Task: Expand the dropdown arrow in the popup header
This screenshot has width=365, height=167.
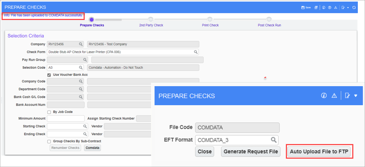Action: pyautogui.click(x=355, y=96)
